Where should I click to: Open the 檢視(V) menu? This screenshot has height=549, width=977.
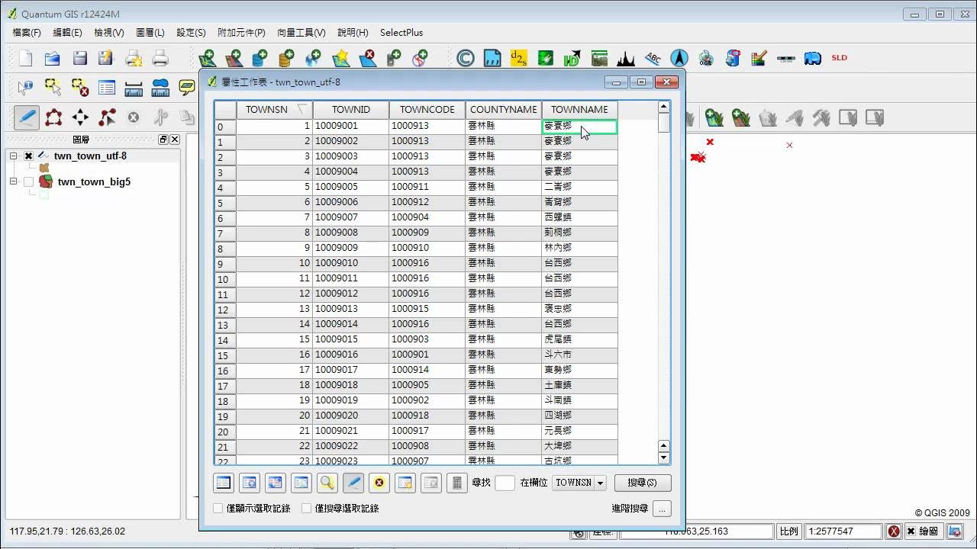point(109,33)
